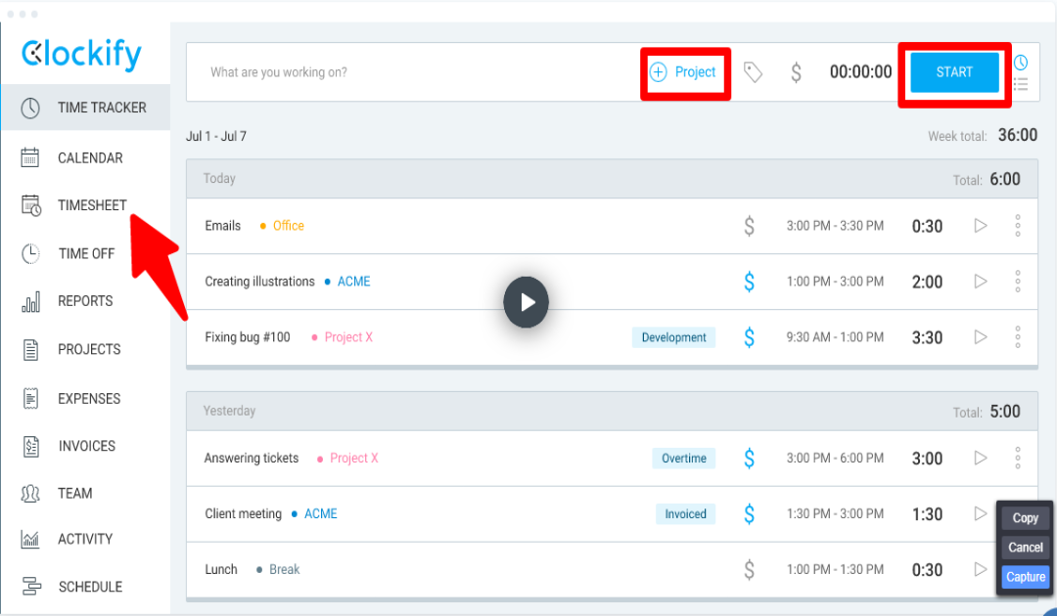This screenshot has width=1057, height=616.
Task: Click the Invoices icon in sidebar
Action: tap(31, 446)
